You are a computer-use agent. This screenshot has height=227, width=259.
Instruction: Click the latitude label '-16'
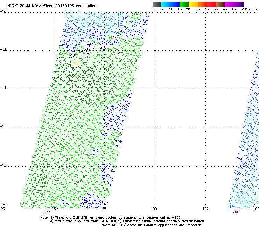click(3, 126)
